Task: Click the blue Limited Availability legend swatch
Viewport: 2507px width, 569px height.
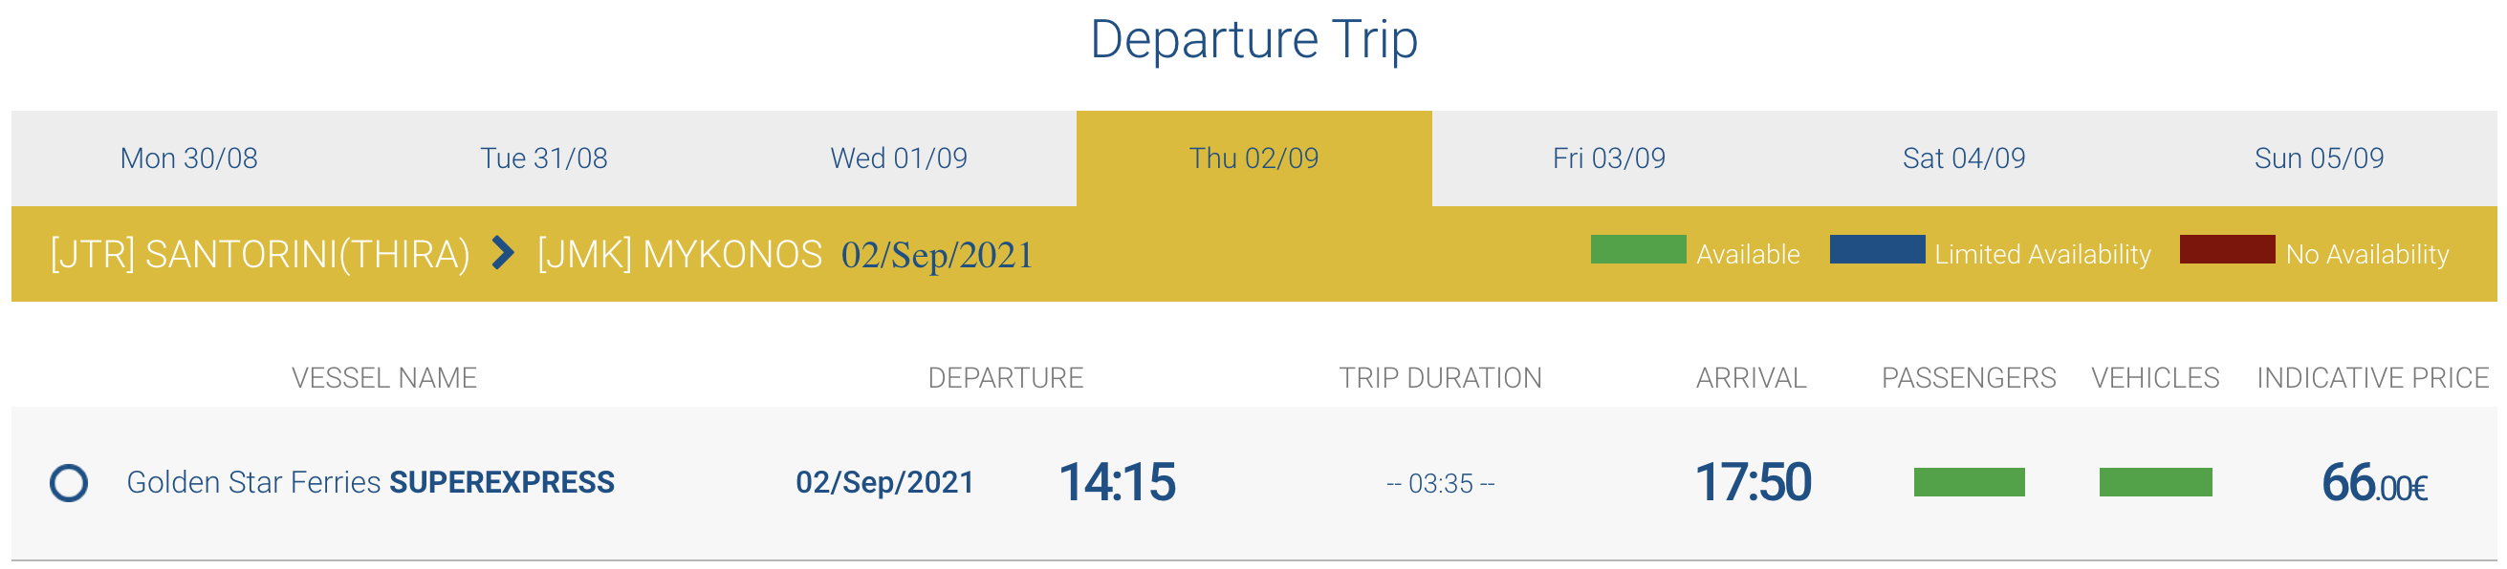Action: [x=1876, y=249]
